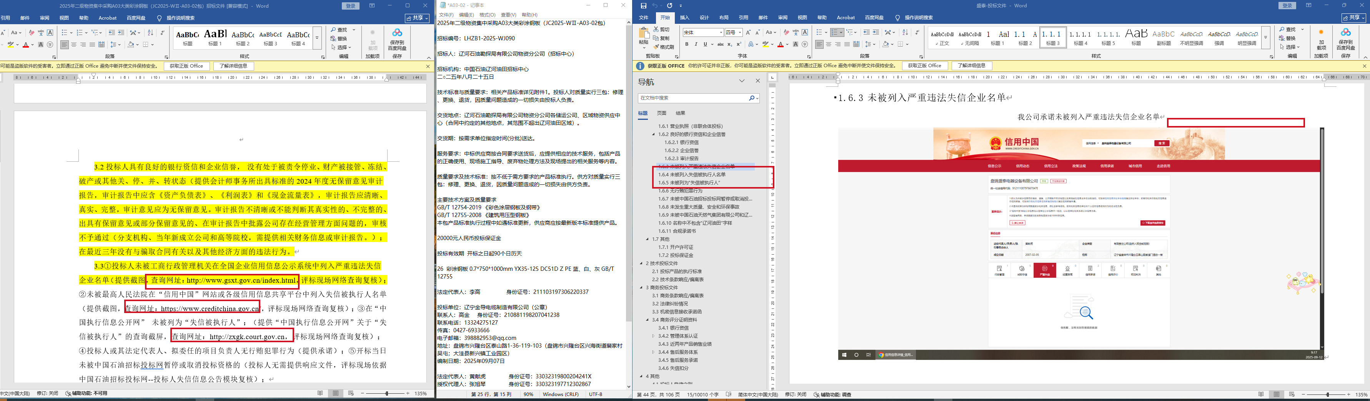Screen dimensions: 1370x401
Task: Select heading 3.4.1 银行资信 in navigation
Action: point(673,328)
